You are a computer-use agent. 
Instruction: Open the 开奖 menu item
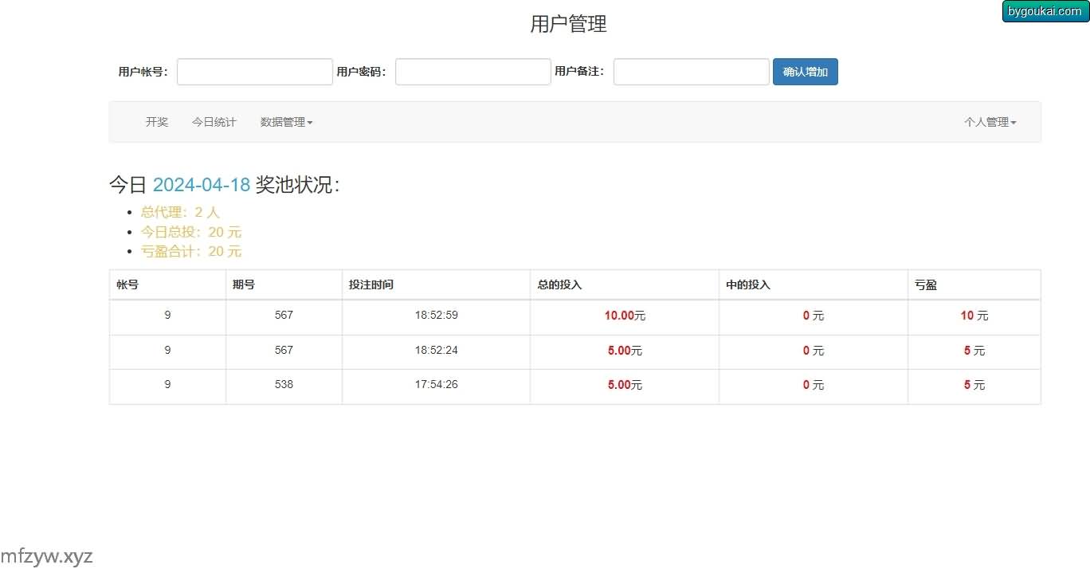click(x=157, y=122)
